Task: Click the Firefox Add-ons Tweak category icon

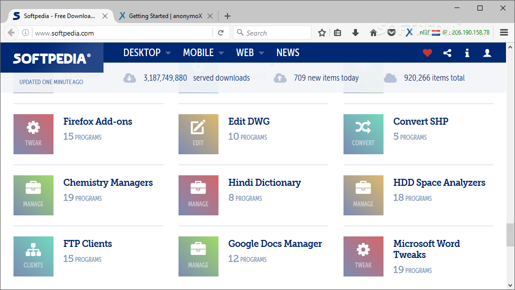Action: pyautogui.click(x=33, y=134)
